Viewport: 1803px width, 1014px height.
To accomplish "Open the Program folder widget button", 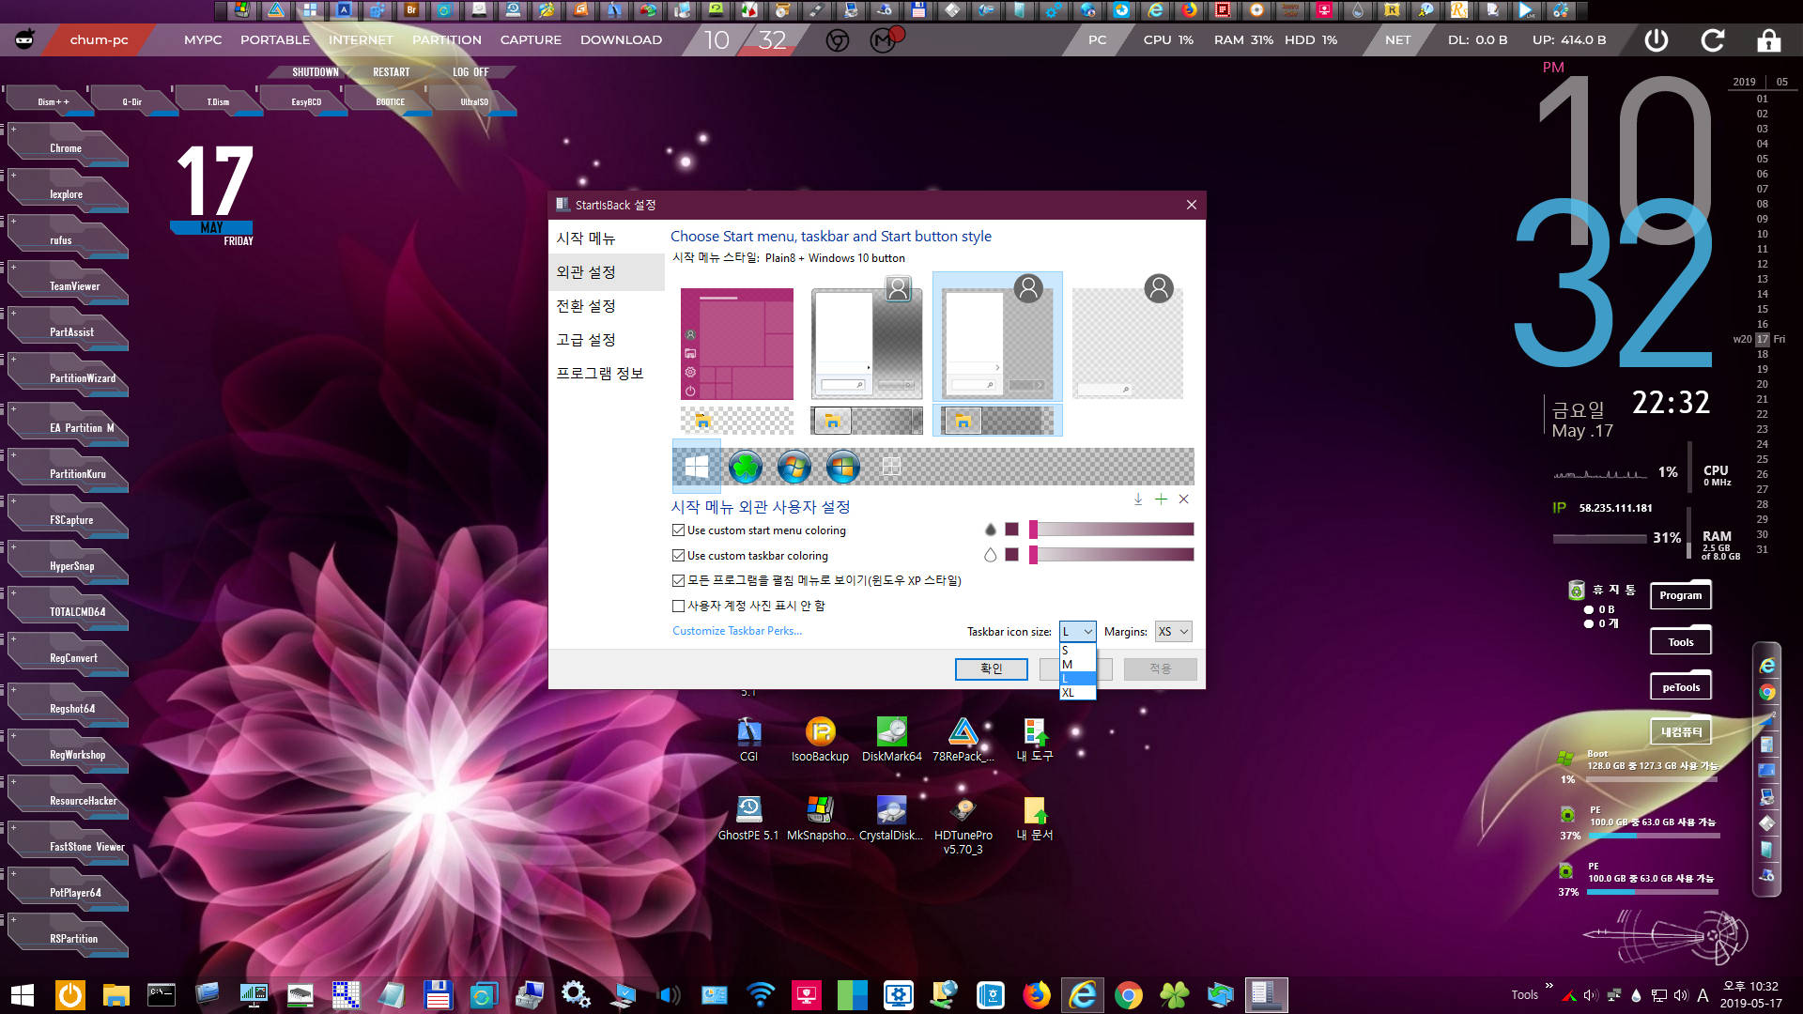I will pos(1680,595).
